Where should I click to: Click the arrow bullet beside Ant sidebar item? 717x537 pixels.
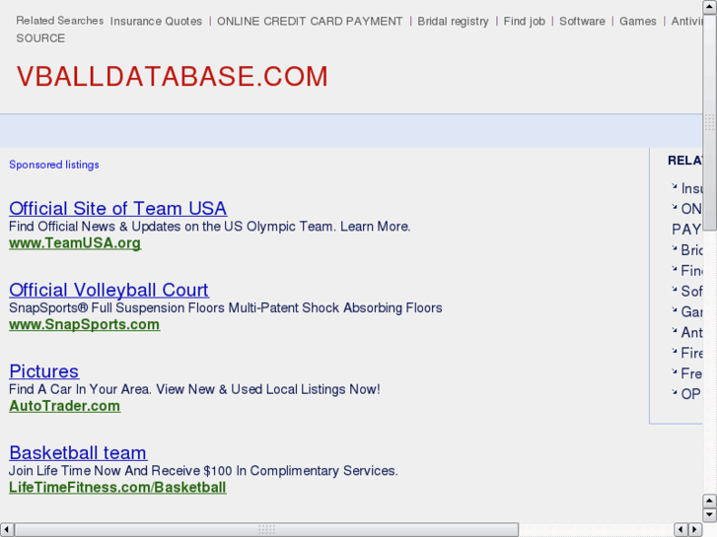pyautogui.click(x=675, y=330)
